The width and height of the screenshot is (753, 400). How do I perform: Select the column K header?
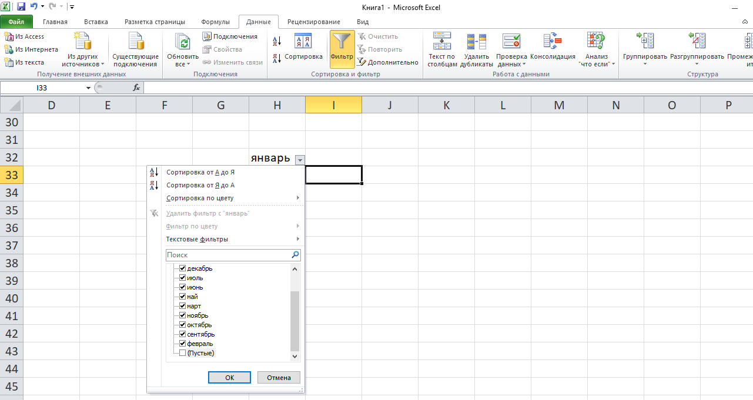coord(446,105)
